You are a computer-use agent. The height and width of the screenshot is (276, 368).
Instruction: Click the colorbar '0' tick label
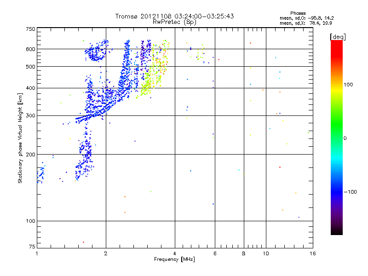click(345, 138)
